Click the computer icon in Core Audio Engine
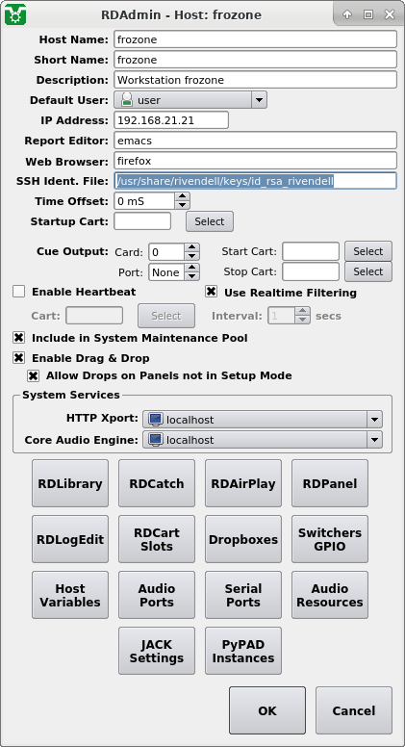This screenshot has width=405, height=747. (155, 439)
